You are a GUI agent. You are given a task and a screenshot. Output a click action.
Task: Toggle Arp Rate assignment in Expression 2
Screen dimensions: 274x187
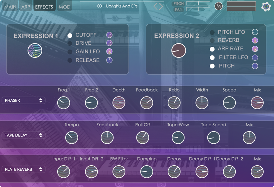coord(212,49)
